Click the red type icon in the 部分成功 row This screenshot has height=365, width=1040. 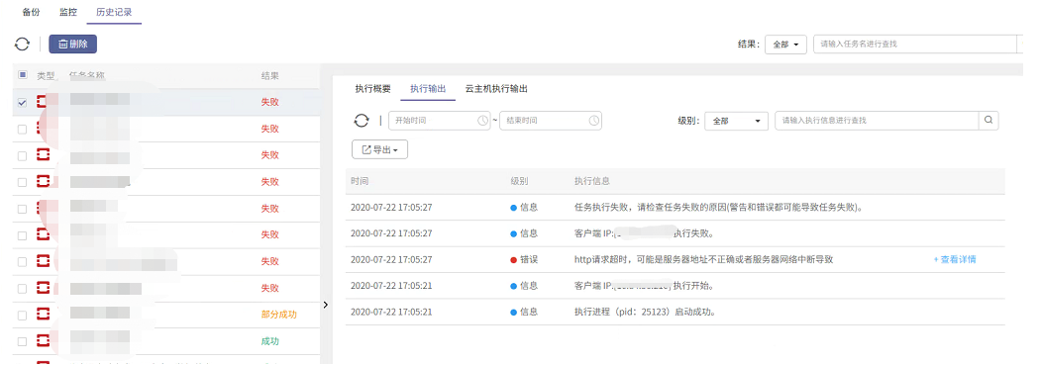[x=44, y=314]
